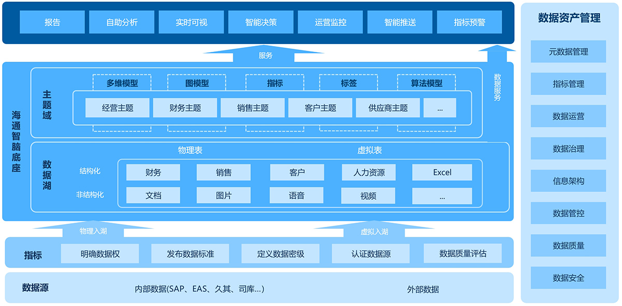Click the ellipsis box after 供应商主题
Viewport: 622px width, 306px height.
[440, 108]
